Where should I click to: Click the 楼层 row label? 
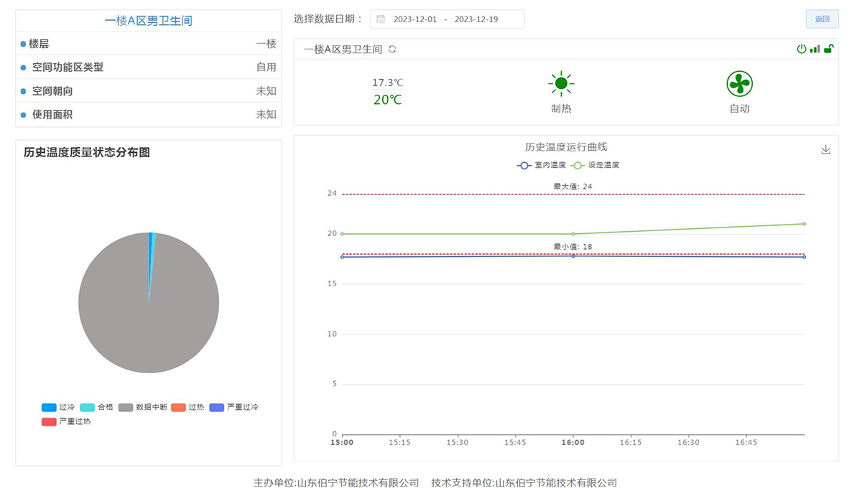pos(39,44)
